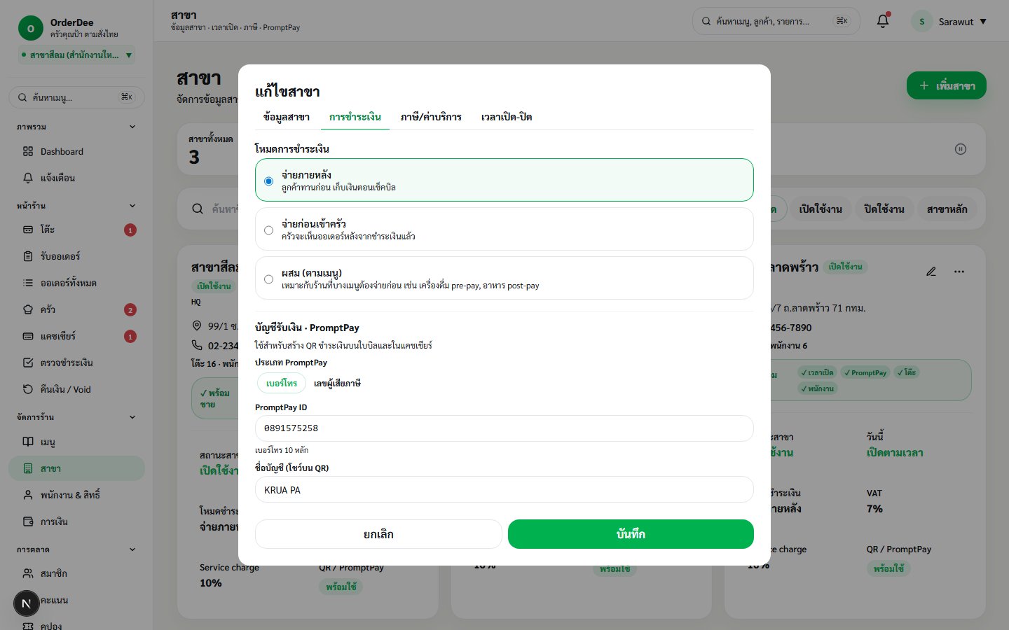This screenshot has height=630, width=1009.
Task: Click the OrderDee green logo circle
Action: pos(30,28)
